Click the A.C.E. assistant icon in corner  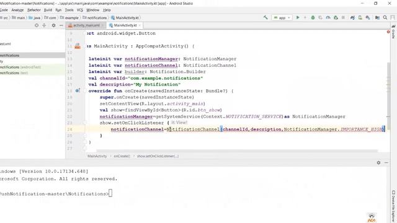click(x=372, y=217)
